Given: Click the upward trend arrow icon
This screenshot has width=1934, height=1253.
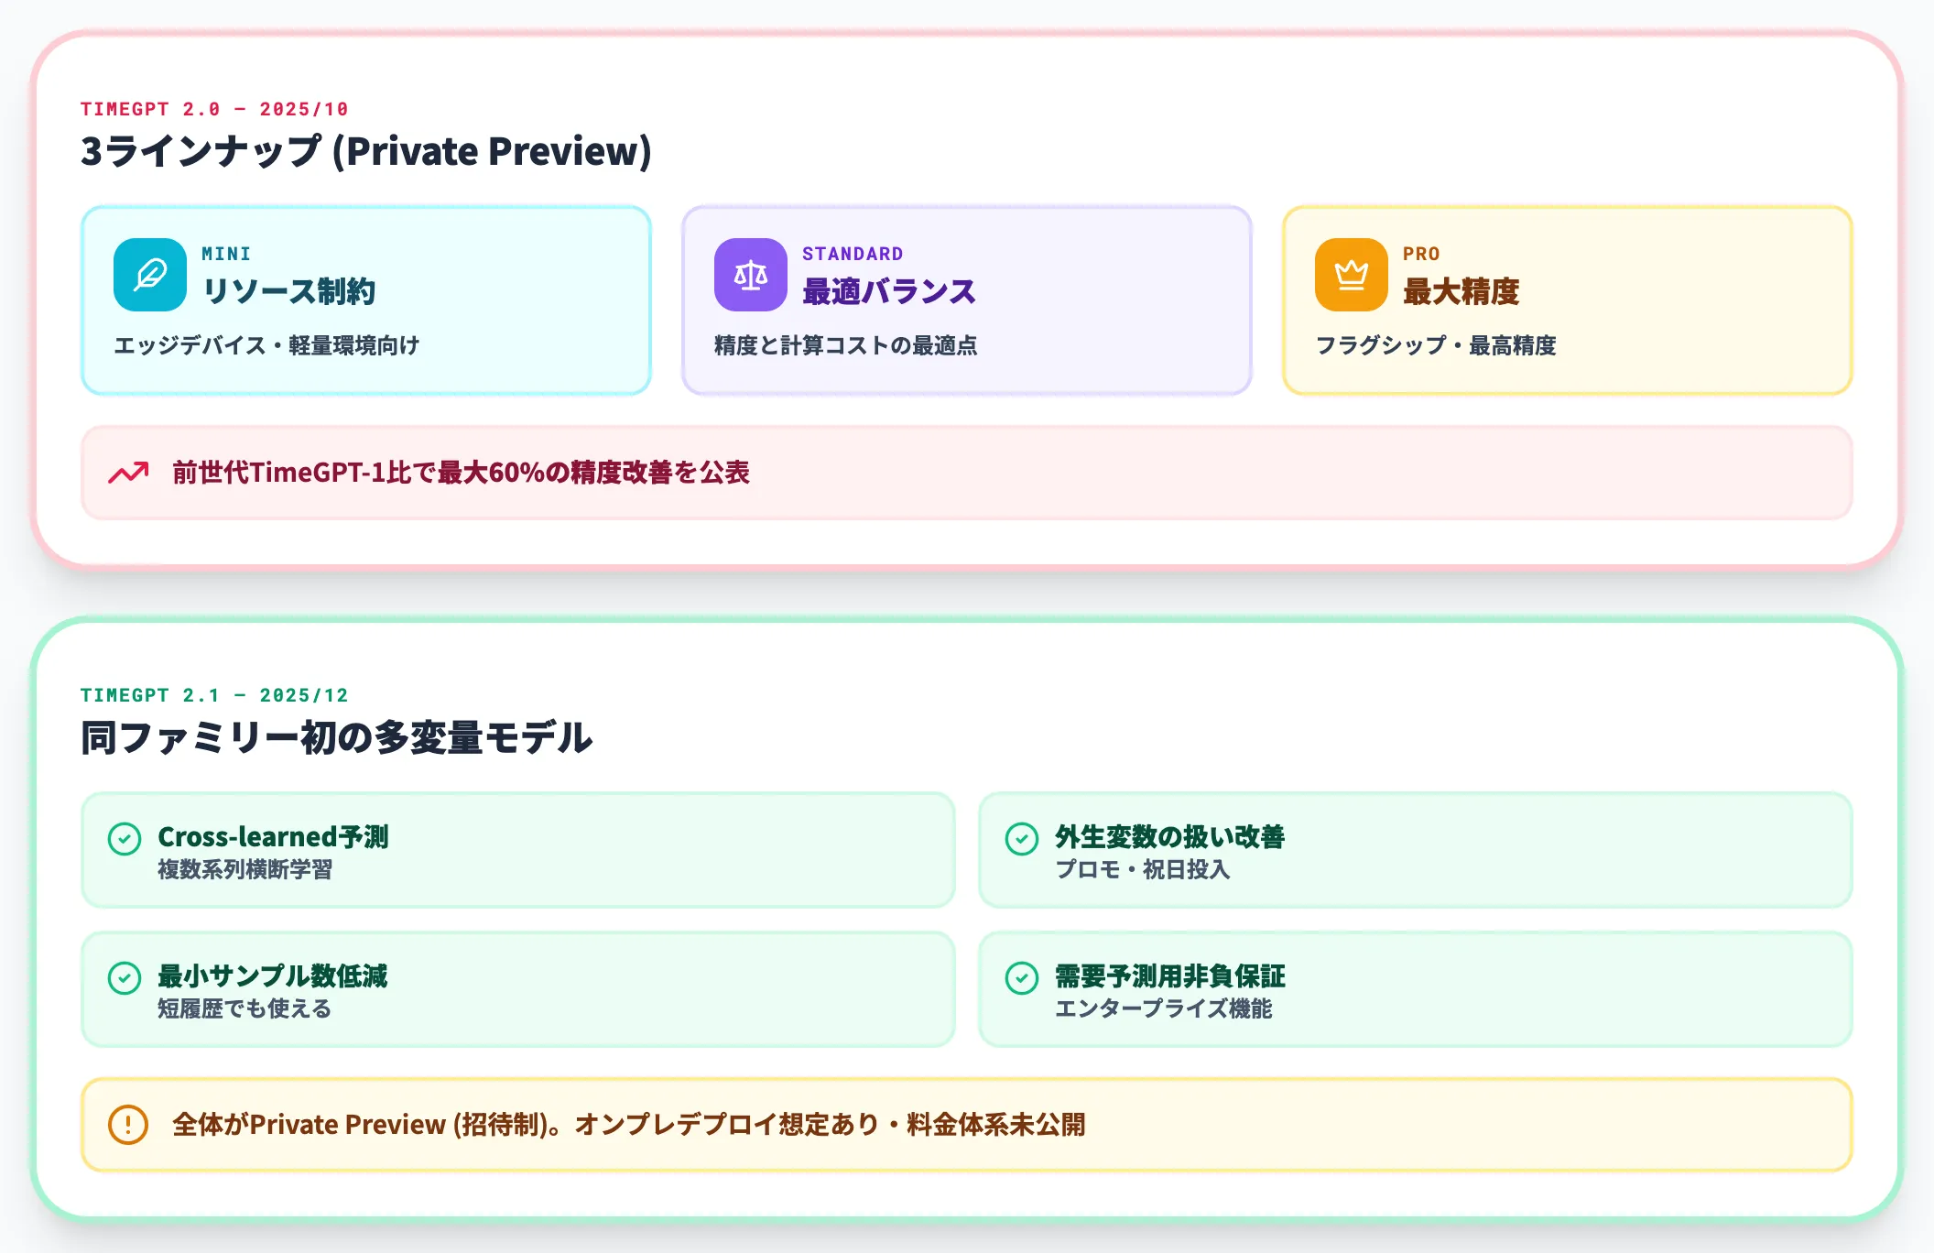Looking at the screenshot, I should click(x=128, y=473).
